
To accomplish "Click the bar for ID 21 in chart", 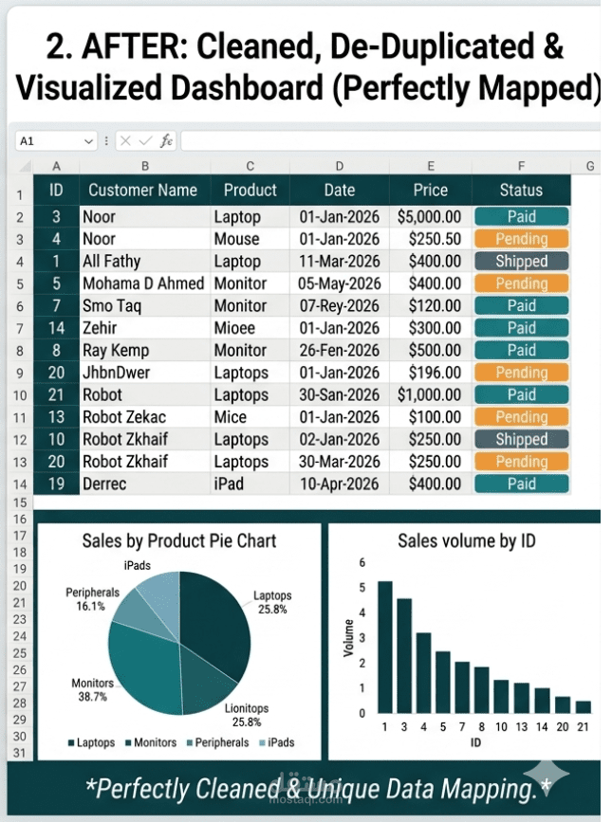I will 584,707.
